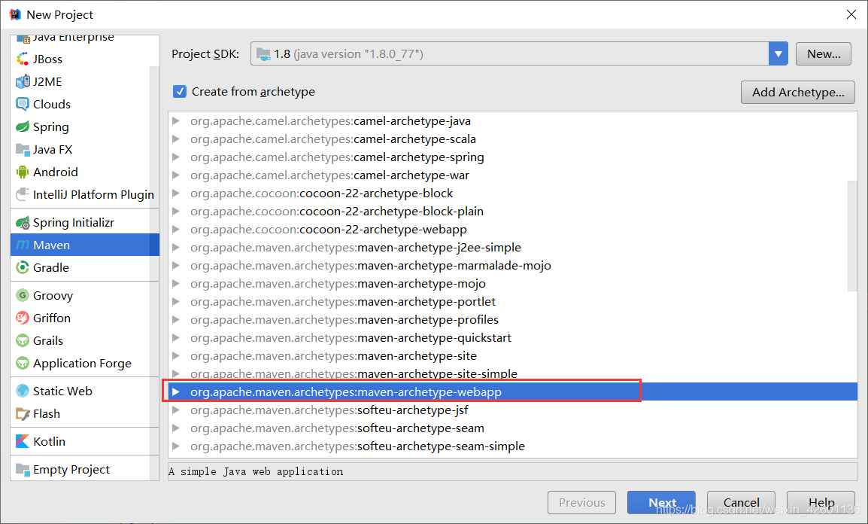Click Add Archetype... button
Viewport: 868px width, 524px height.
pos(798,92)
